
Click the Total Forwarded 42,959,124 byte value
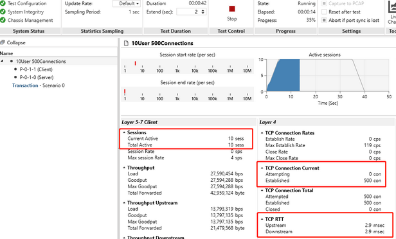[228, 193]
